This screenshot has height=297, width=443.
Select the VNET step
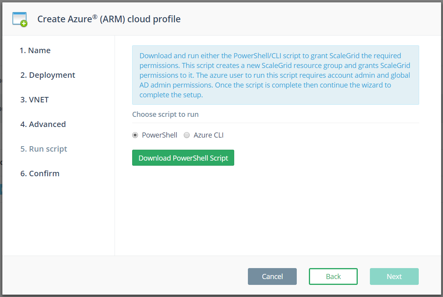tap(34, 99)
